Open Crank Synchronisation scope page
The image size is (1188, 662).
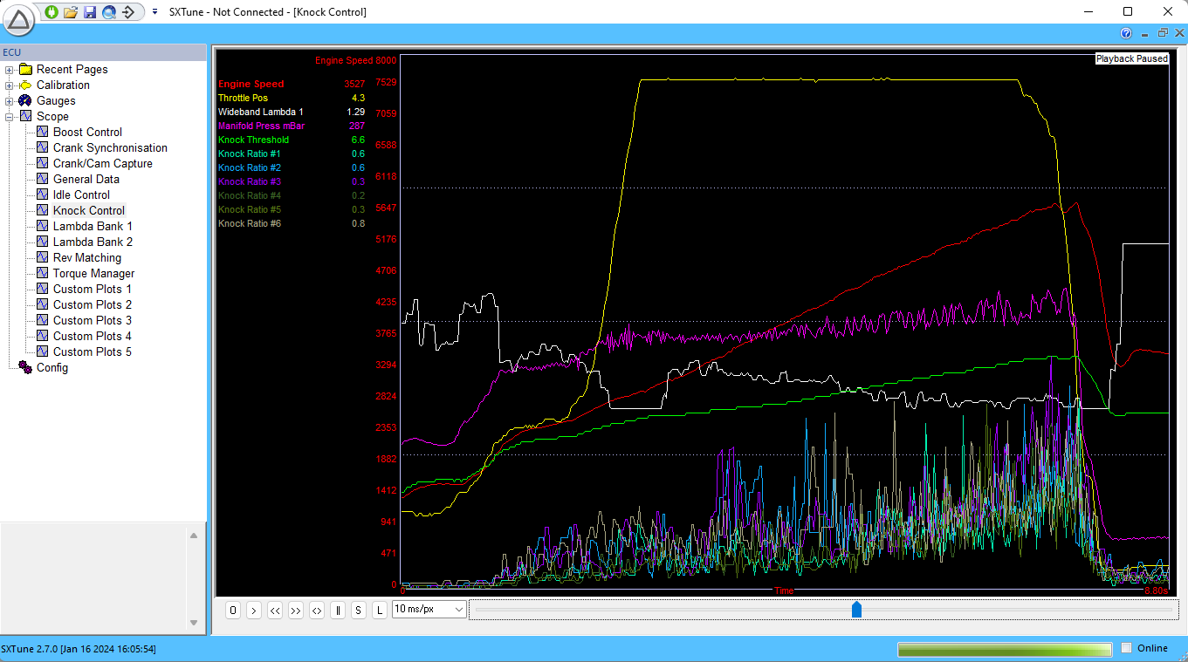click(110, 148)
